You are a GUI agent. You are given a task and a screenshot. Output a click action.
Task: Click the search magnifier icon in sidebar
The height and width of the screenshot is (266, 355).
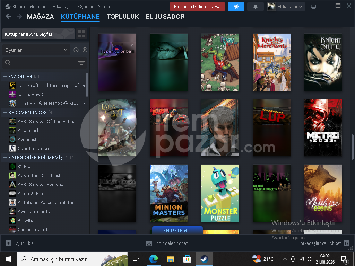[8, 63]
